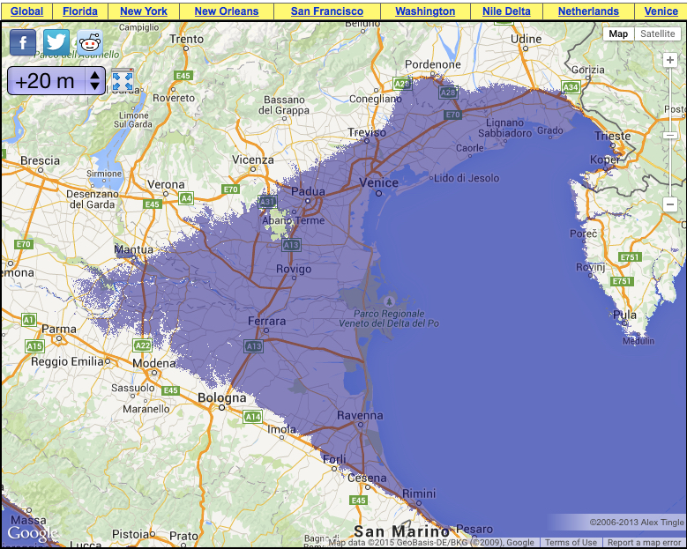Image resolution: width=687 pixels, height=549 pixels.
Task: Post the map to Reddit
Action: click(90, 42)
